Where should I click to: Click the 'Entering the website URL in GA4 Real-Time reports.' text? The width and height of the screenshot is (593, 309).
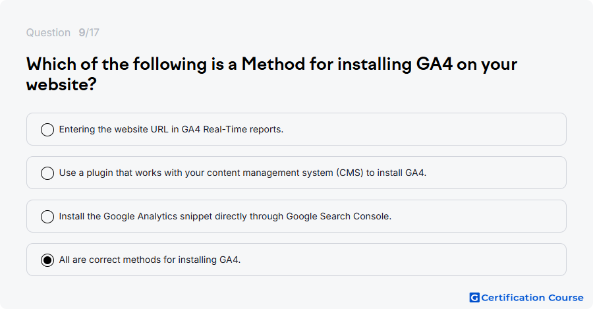click(171, 129)
